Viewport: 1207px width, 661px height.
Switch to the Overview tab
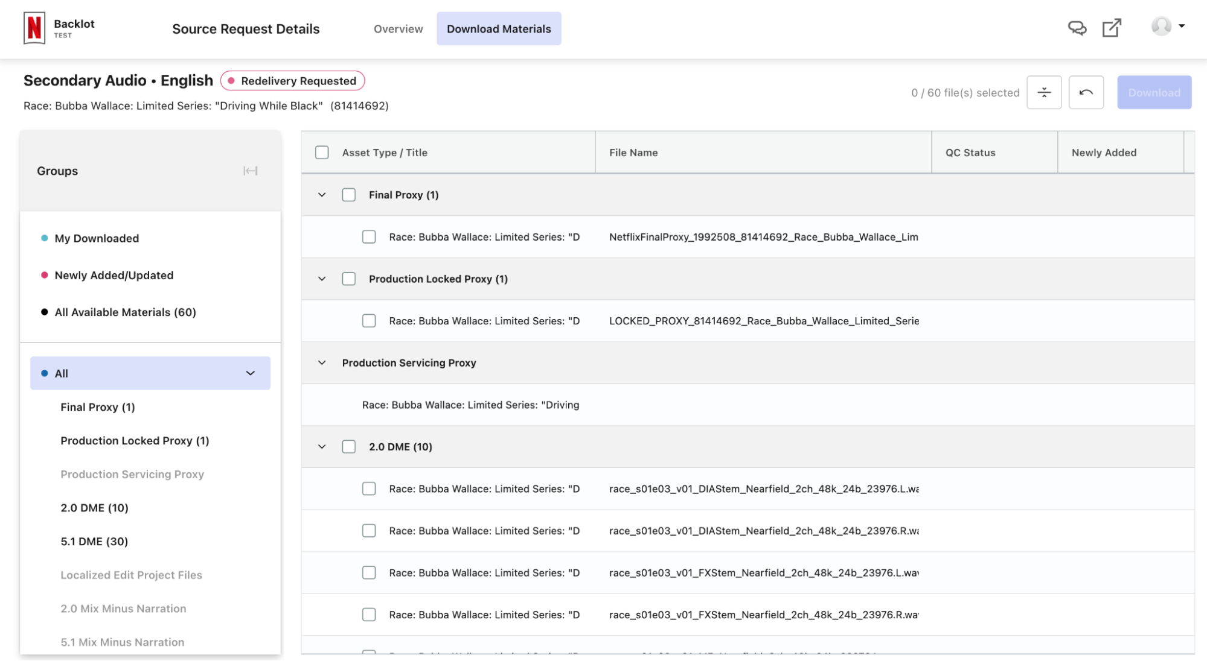click(x=398, y=29)
